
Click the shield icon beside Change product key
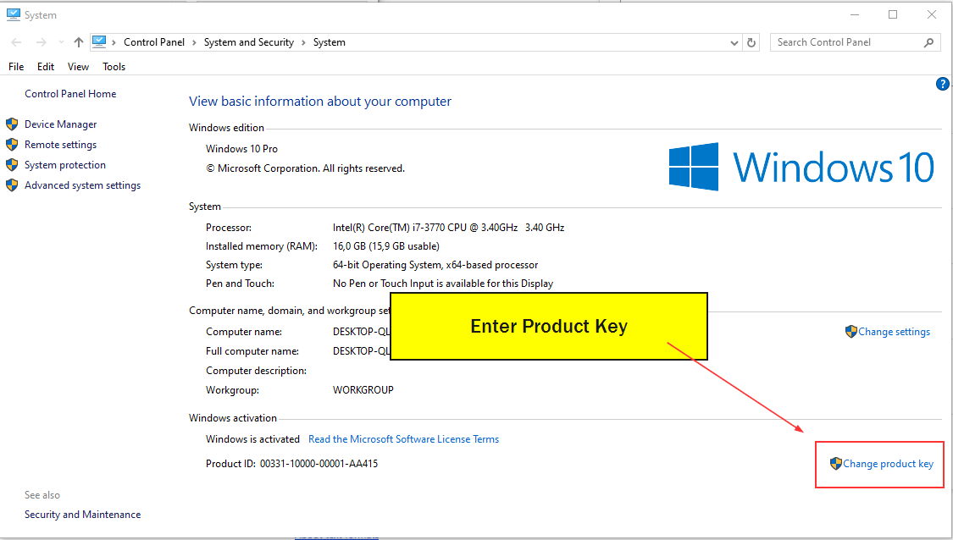(x=836, y=464)
